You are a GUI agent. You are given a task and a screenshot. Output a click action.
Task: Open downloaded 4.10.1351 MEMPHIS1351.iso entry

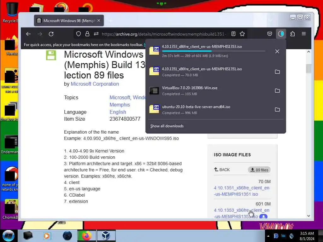pos(209,72)
